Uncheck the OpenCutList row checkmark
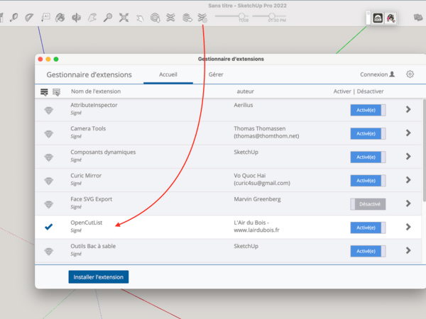 pyautogui.click(x=48, y=227)
